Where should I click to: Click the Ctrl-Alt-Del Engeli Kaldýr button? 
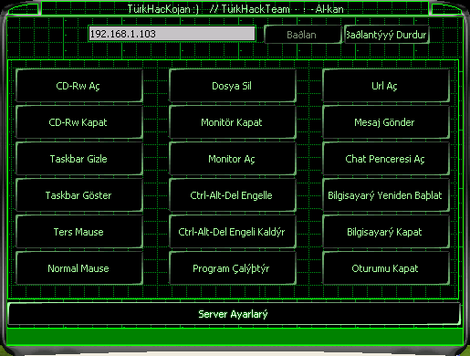[x=233, y=232]
